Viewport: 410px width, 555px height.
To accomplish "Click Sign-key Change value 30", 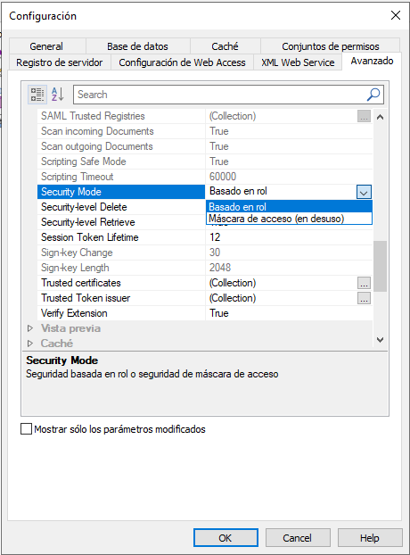I will (x=289, y=253).
